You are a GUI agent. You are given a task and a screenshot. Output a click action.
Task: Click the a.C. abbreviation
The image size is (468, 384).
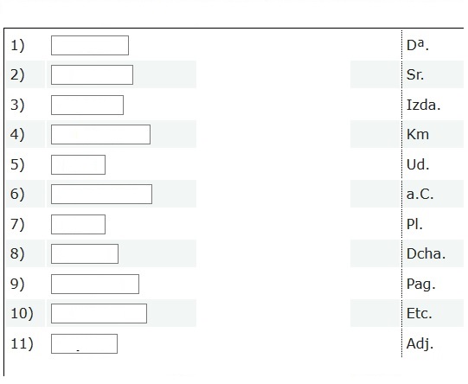click(x=420, y=195)
